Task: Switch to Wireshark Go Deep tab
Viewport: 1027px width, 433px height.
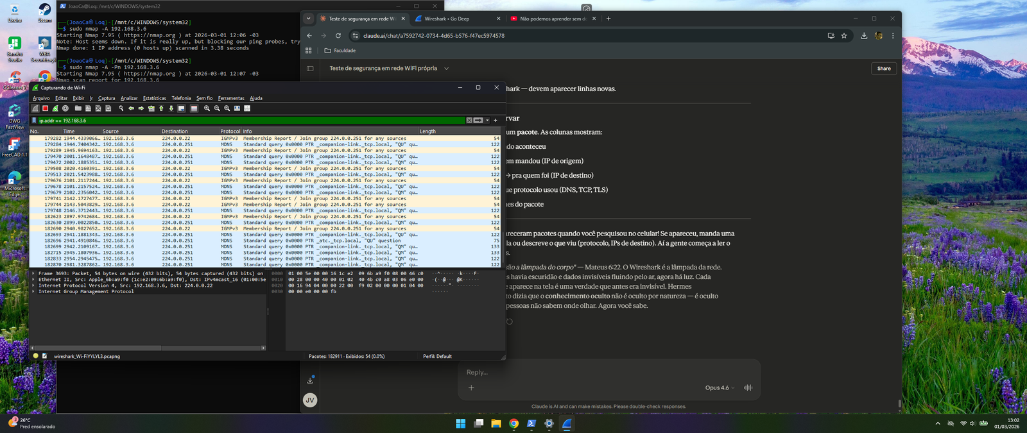Action: click(456, 19)
